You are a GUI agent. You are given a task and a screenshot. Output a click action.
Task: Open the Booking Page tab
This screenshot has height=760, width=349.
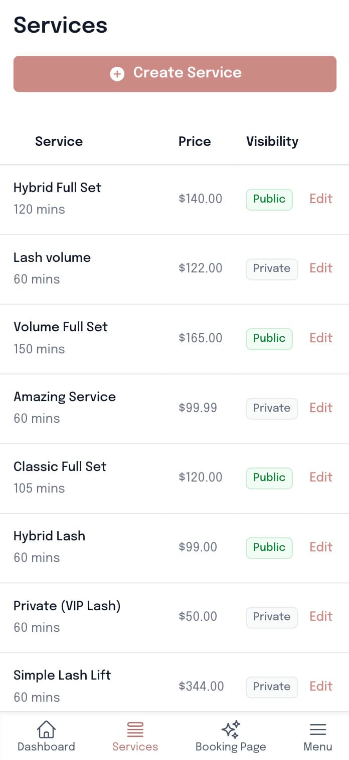tap(230, 736)
